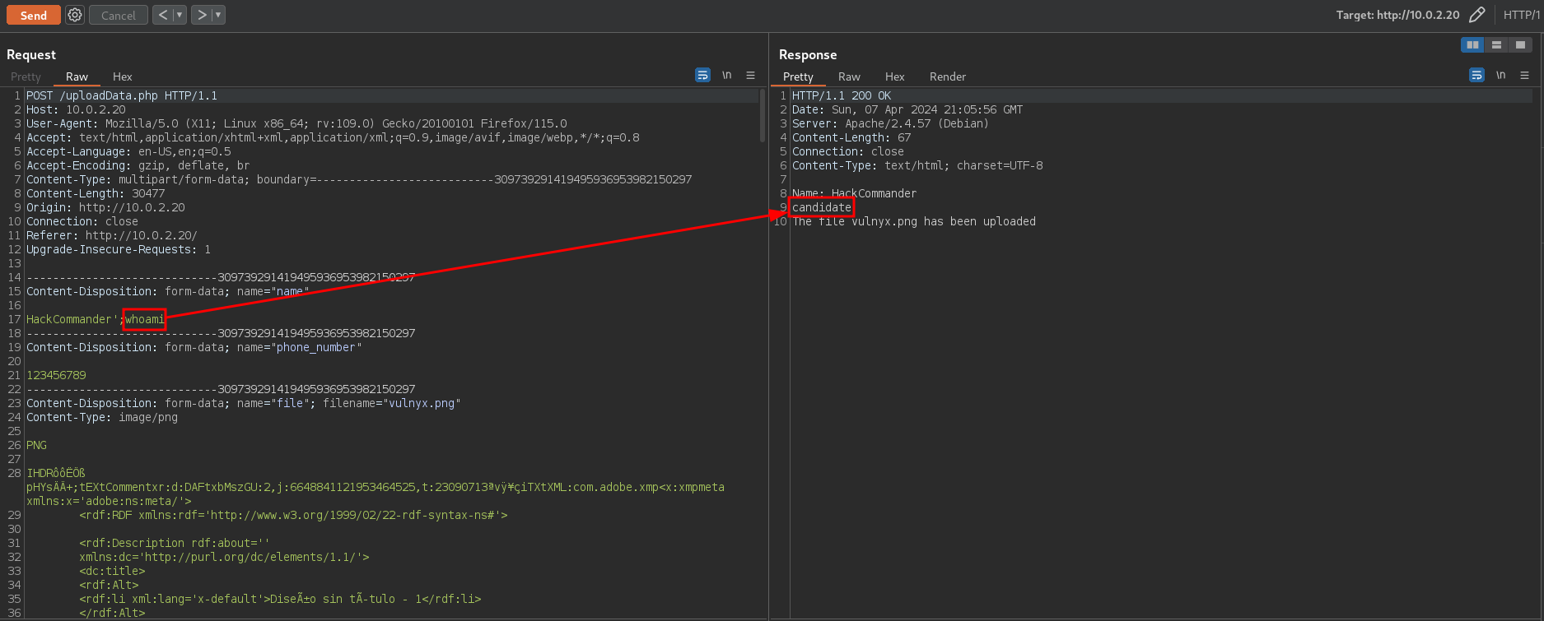Select the Request Raw tab
This screenshot has width=1544, height=621.
click(77, 76)
